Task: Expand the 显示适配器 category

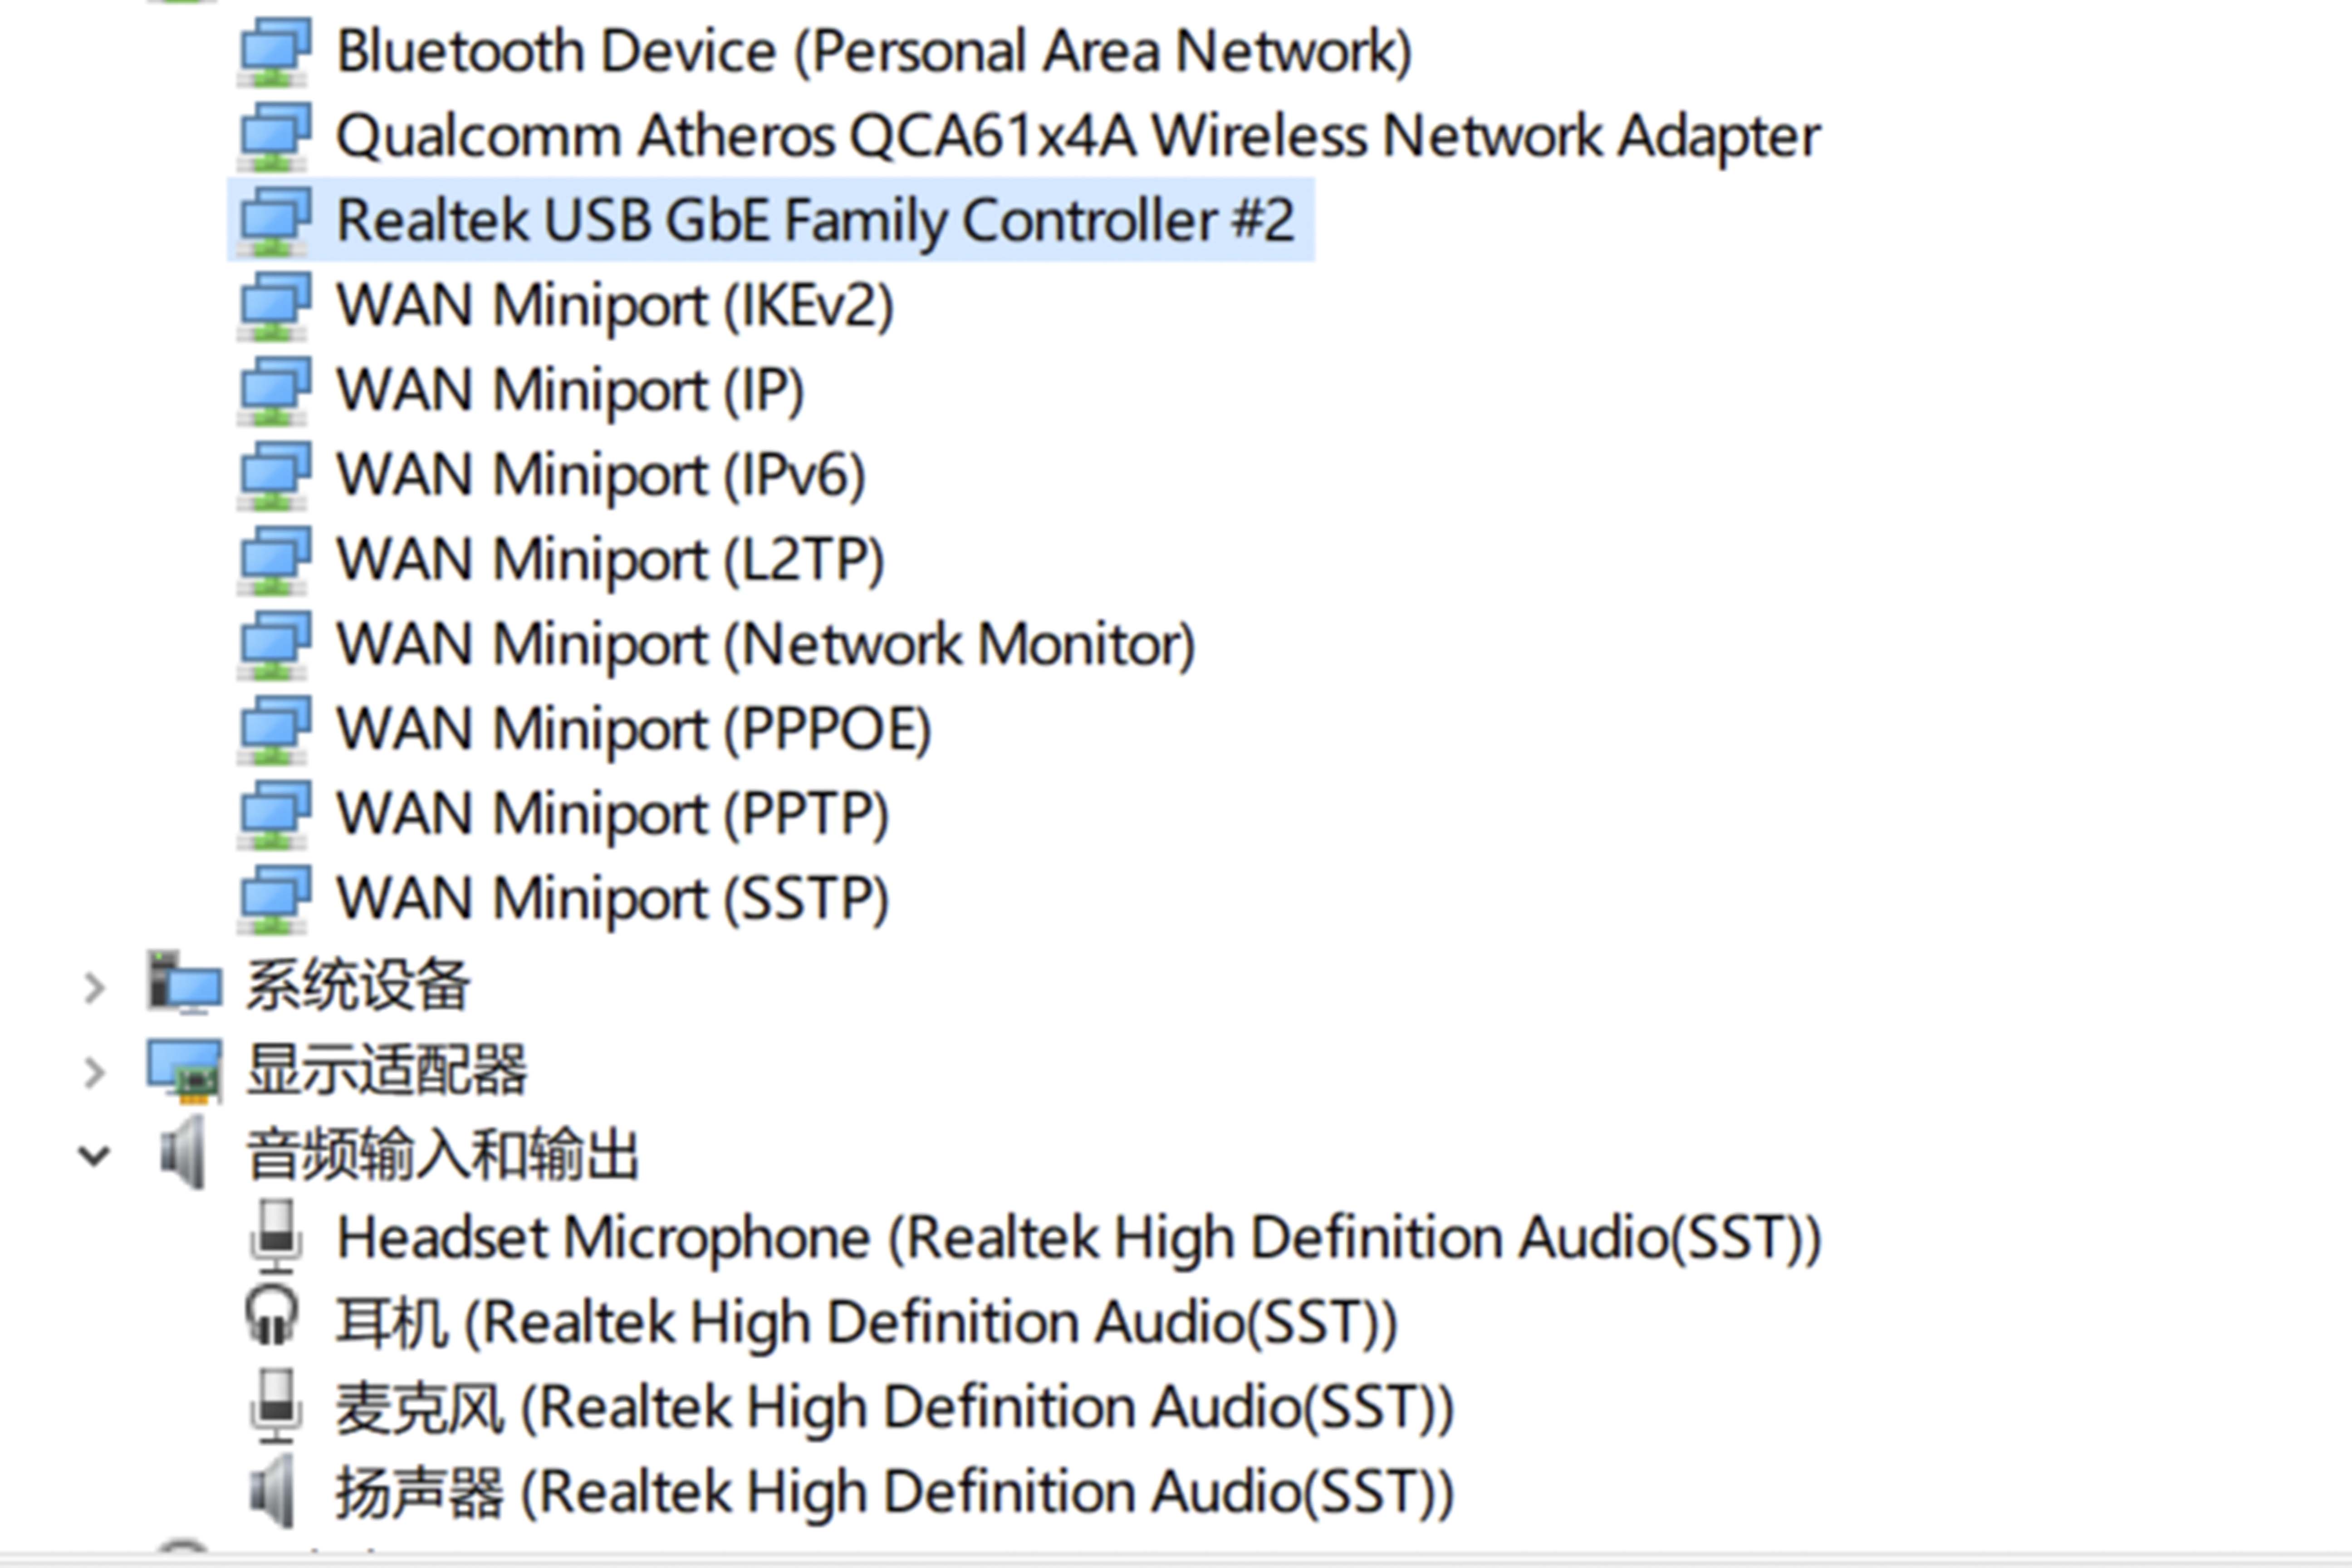Action: tap(95, 1072)
